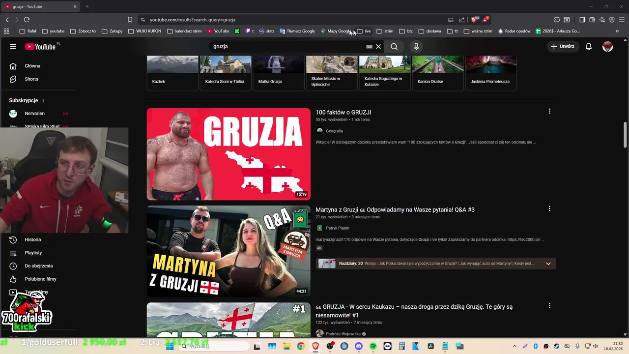Open File Explorer from the taskbar
Screen dimensions: 629x354
(286, 346)
